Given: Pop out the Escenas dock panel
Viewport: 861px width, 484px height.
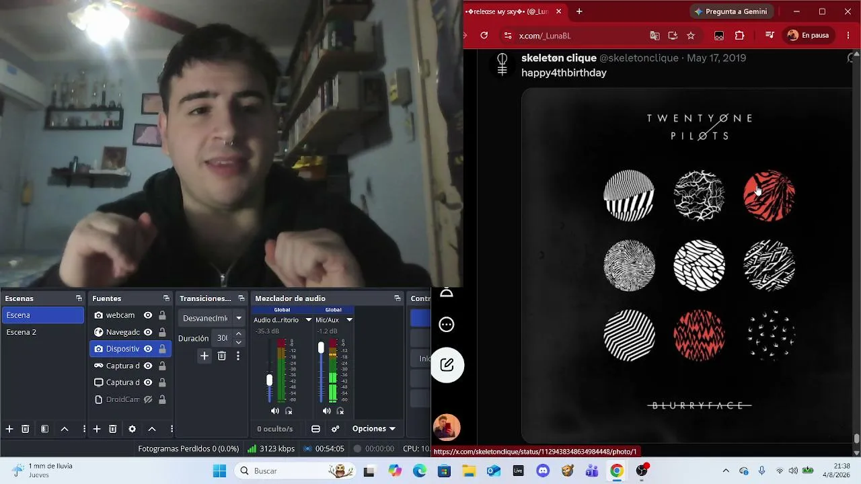Looking at the screenshot, I should (79, 298).
